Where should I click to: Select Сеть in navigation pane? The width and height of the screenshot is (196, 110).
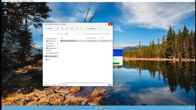48,60
